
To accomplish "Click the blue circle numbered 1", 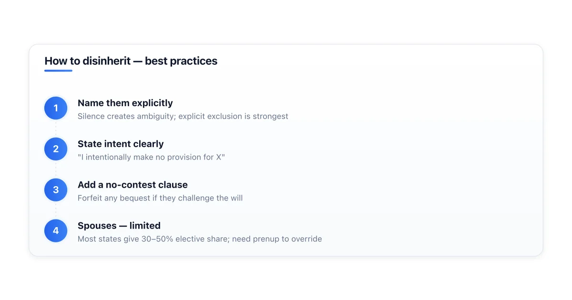I will point(56,108).
